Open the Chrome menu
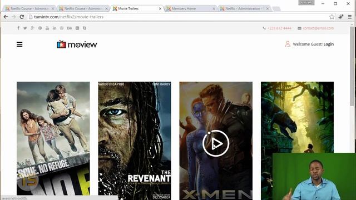 click(350, 17)
